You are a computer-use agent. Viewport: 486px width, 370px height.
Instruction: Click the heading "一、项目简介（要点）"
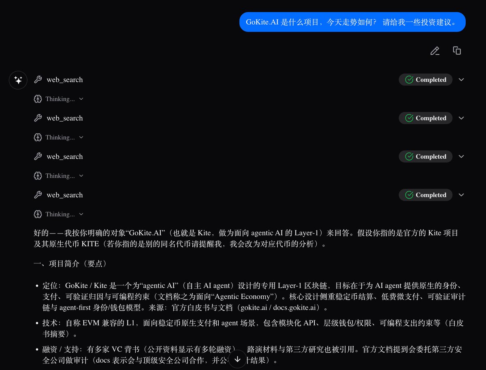coord(70,264)
